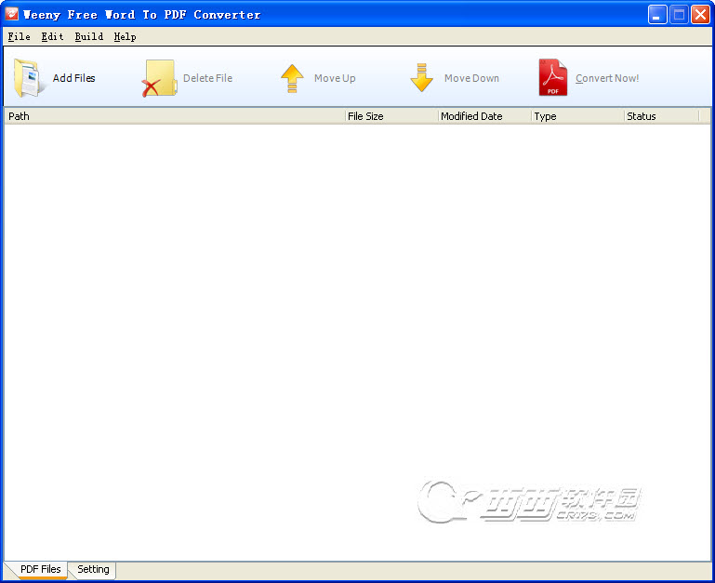Open the Edit menu
The image size is (715, 583).
52,36
